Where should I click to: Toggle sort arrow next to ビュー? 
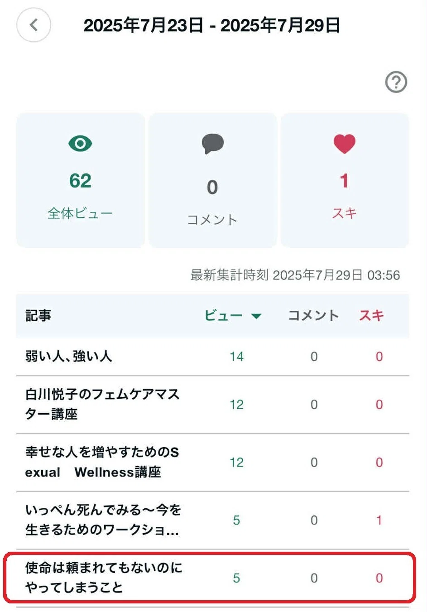[256, 316]
